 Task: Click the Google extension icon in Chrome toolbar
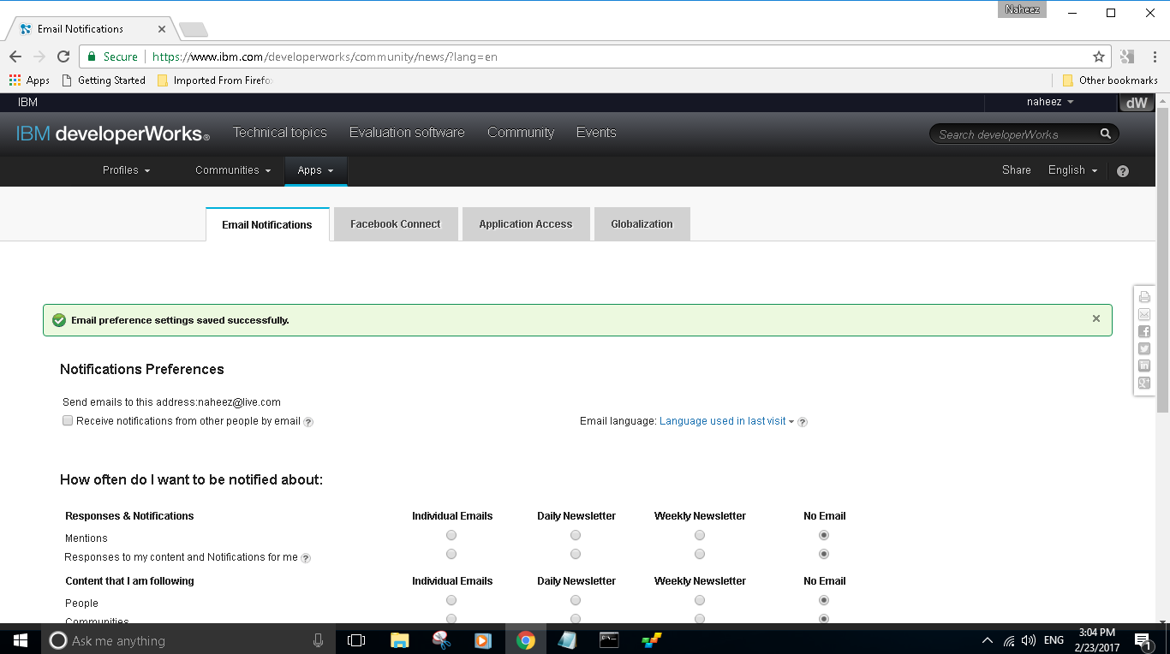click(1126, 56)
